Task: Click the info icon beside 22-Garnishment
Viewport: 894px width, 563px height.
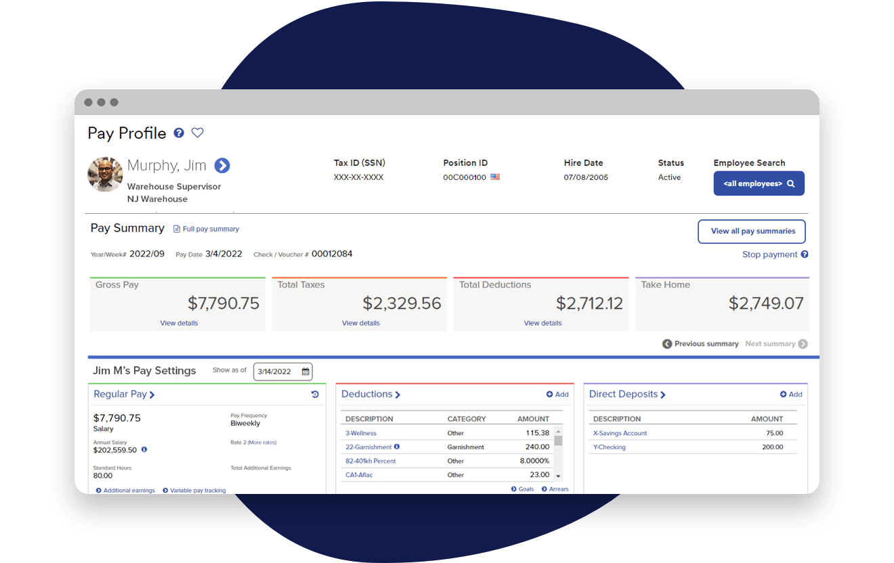Action: coord(397,447)
